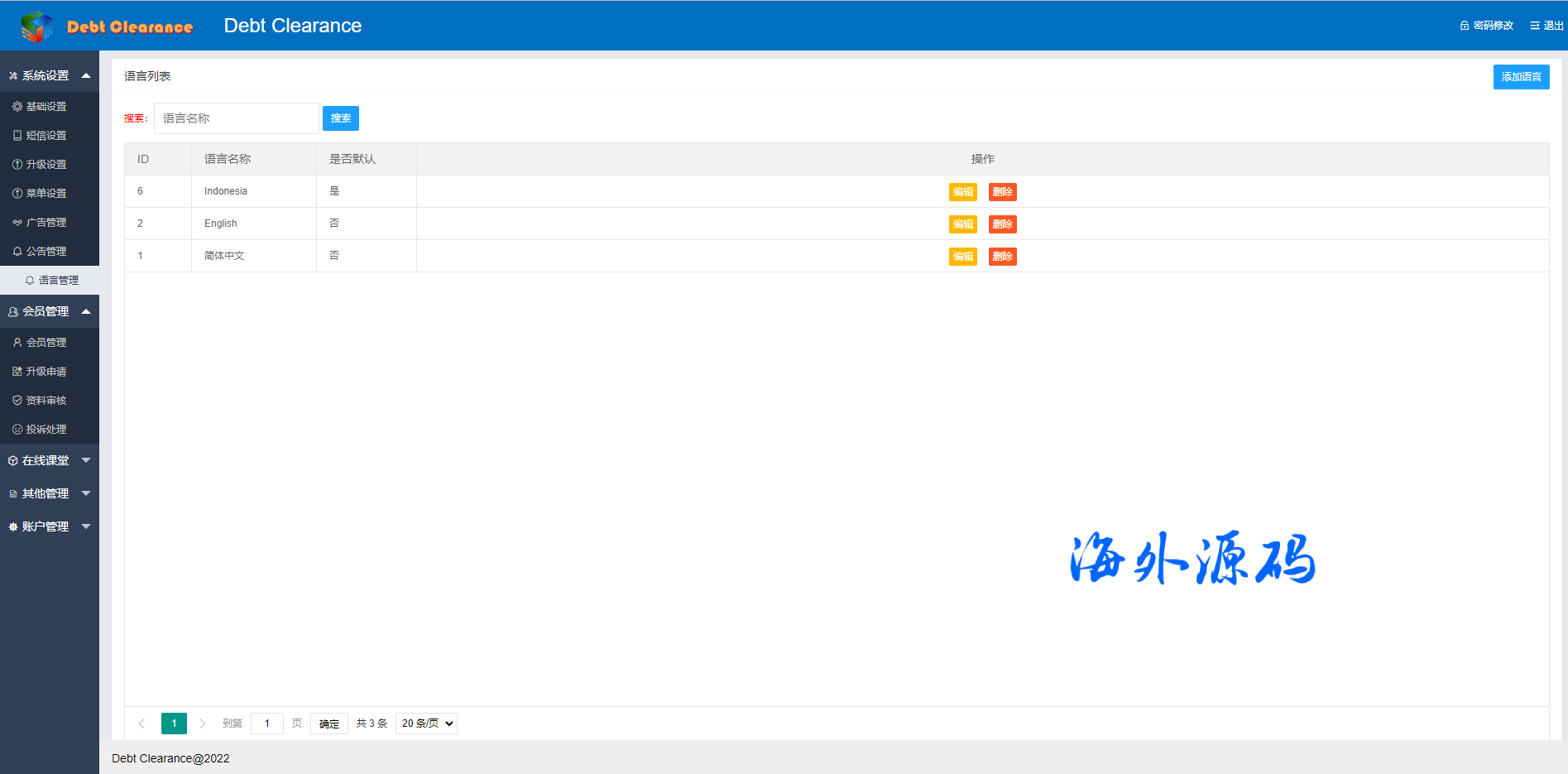Viewport: 1568px width, 774px height.
Task: Open 升级申请 in the sidebar
Action: (46, 372)
